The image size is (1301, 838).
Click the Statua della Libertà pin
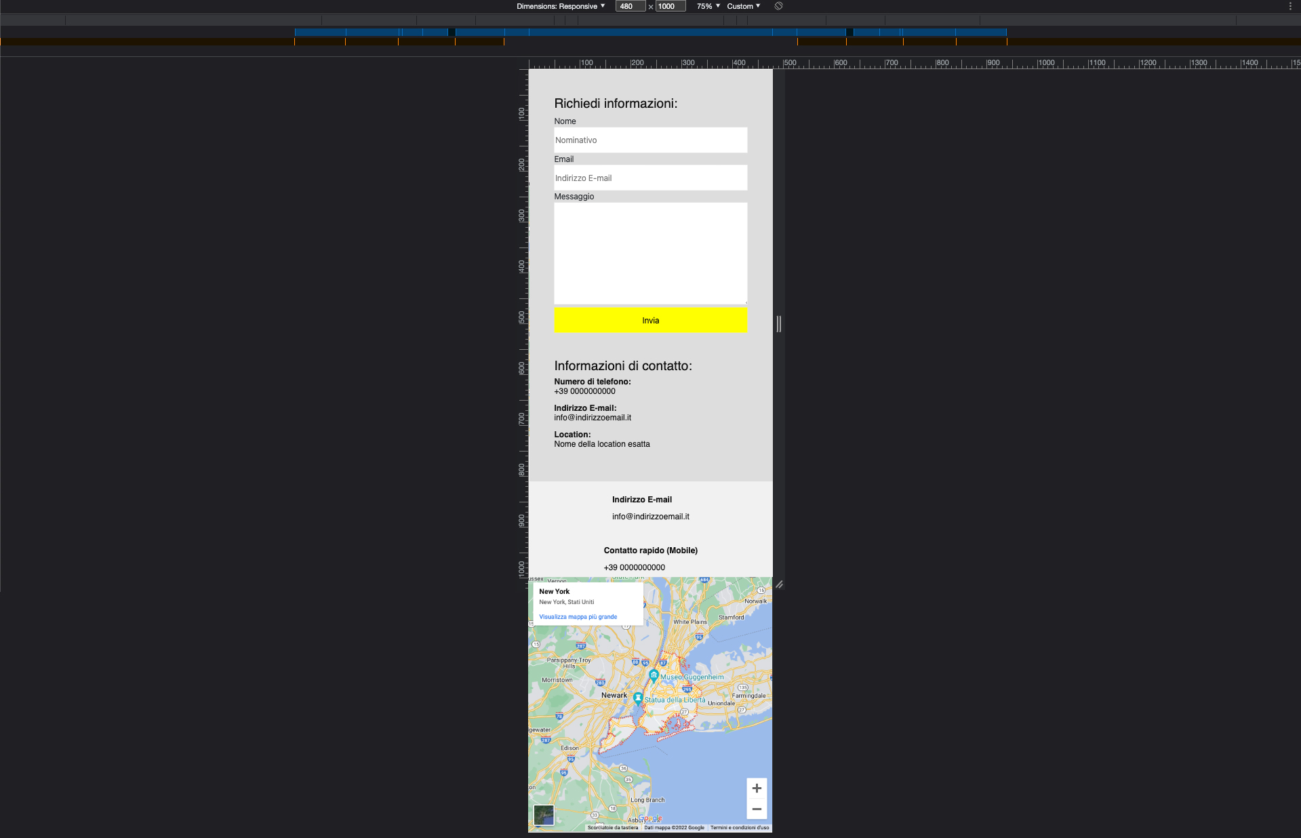(638, 698)
